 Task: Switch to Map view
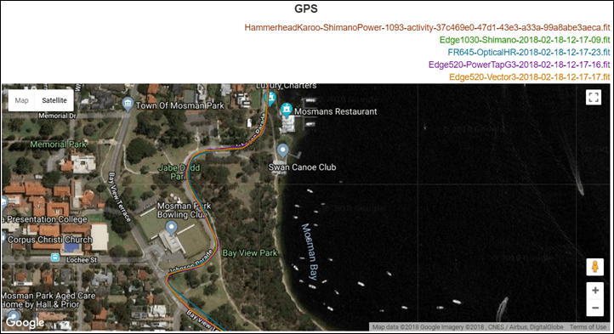[21, 100]
